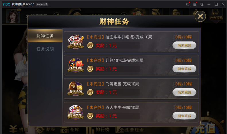The width and height of the screenshot is (227, 134).
Task: Click the 狮子王国 game icon
Action: click(x=75, y=89)
